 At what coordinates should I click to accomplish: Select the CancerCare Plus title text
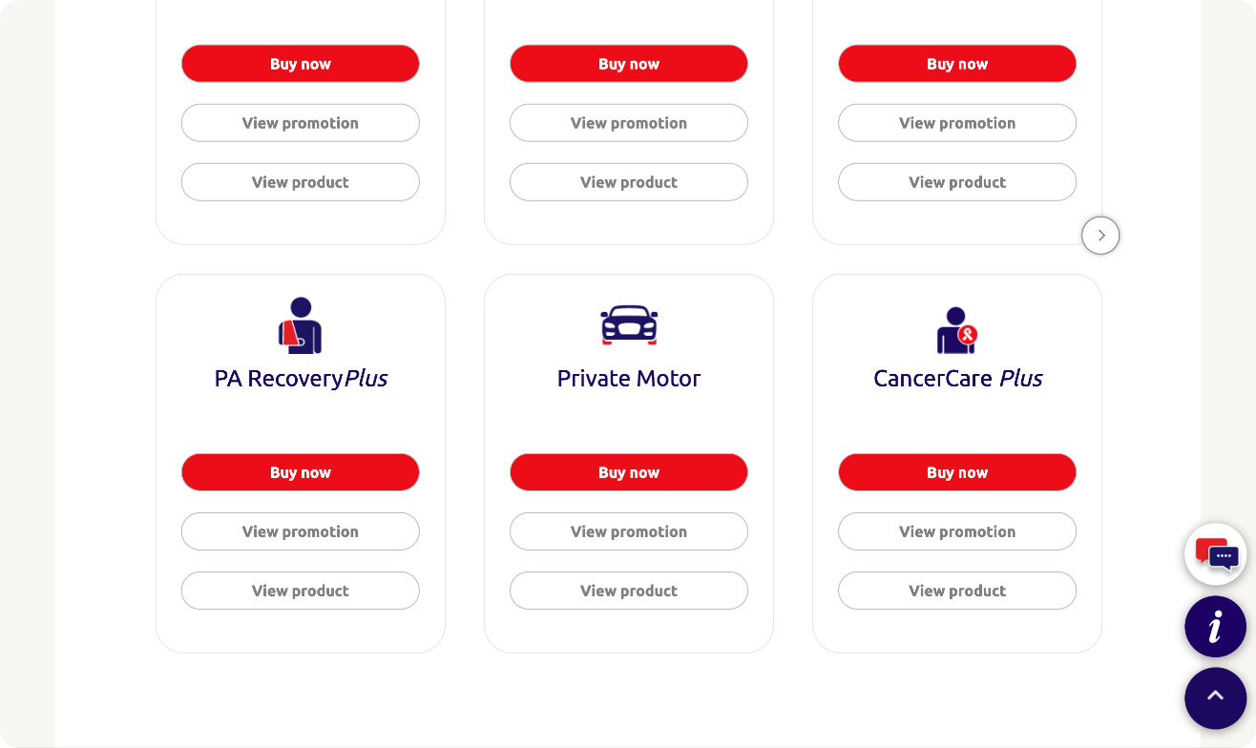pyautogui.click(x=957, y=379)
